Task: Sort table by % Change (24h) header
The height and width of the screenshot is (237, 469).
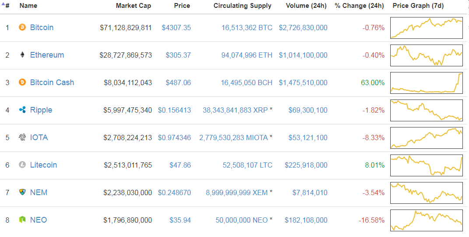Action: pos(359,6)
